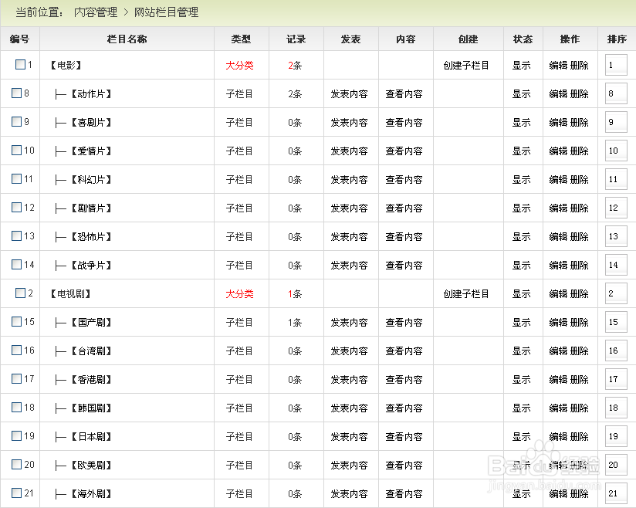The width and height of the screenshot is (636, 508).
Task: Toggle 显示 status for 电影
Action: (522, 66)
